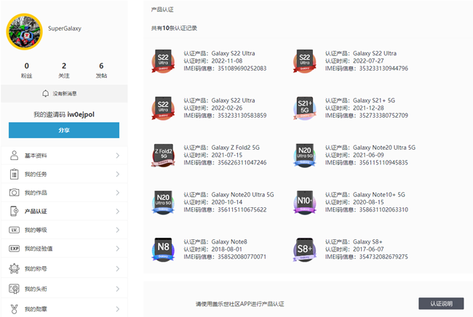Expand the 我的任务 chevron arrow

[117, 174]
